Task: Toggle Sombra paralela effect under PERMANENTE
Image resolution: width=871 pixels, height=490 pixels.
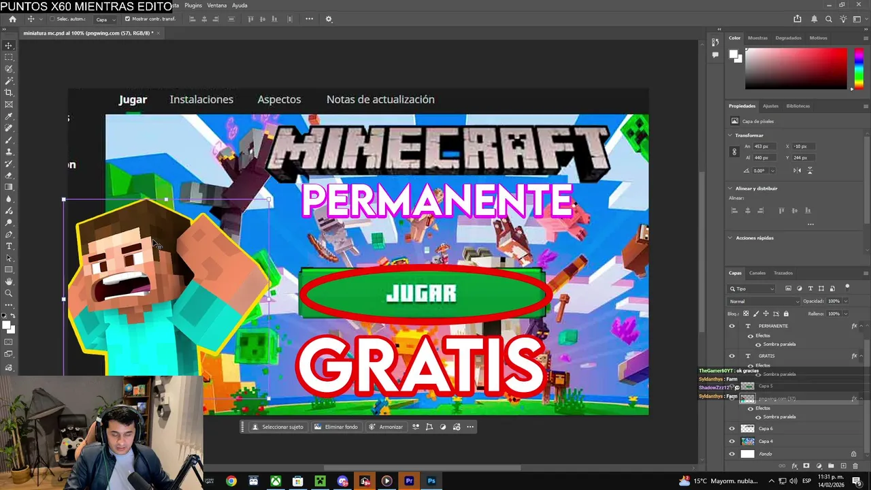Action: pos(758,344)
